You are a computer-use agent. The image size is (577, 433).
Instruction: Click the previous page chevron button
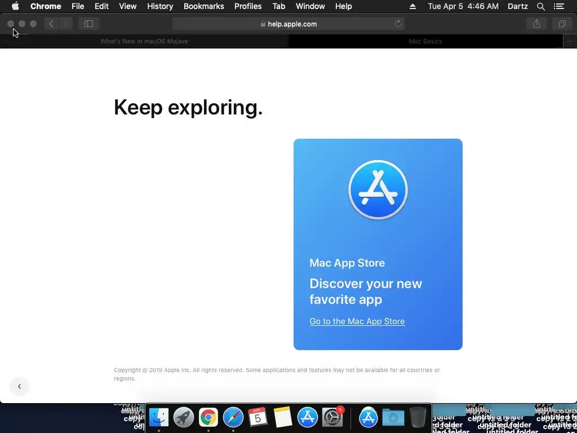(x=19, y=386)
